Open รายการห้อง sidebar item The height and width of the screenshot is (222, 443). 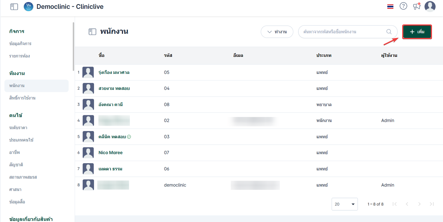click(20, 56)
